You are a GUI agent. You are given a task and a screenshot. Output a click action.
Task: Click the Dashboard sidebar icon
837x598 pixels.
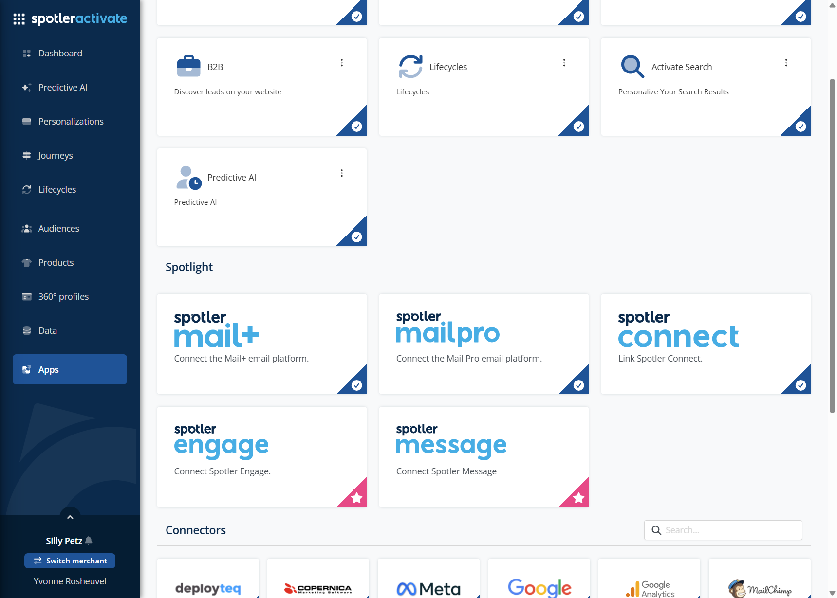pos(27,53)
